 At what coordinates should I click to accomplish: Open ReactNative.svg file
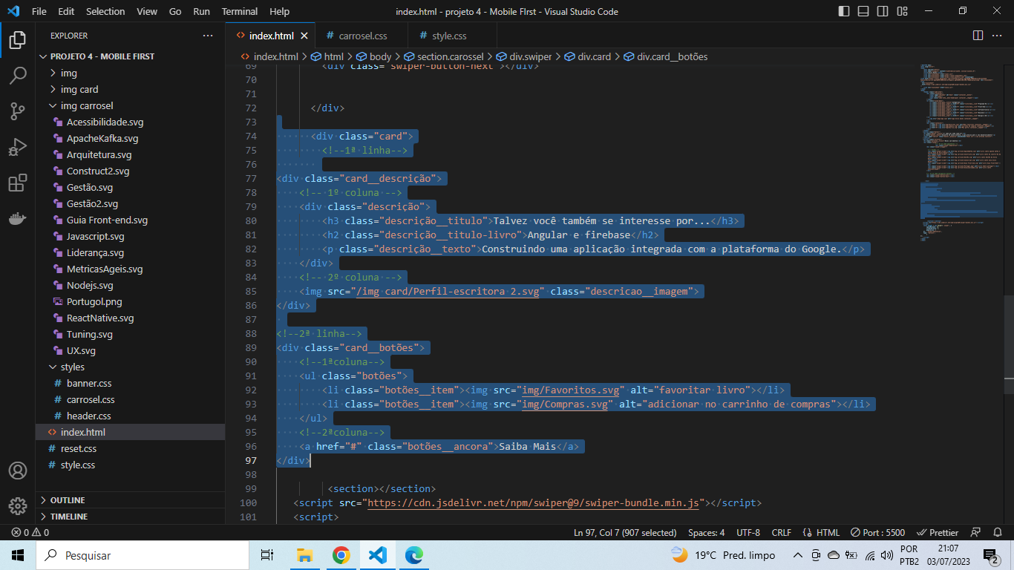click(130, 318)
